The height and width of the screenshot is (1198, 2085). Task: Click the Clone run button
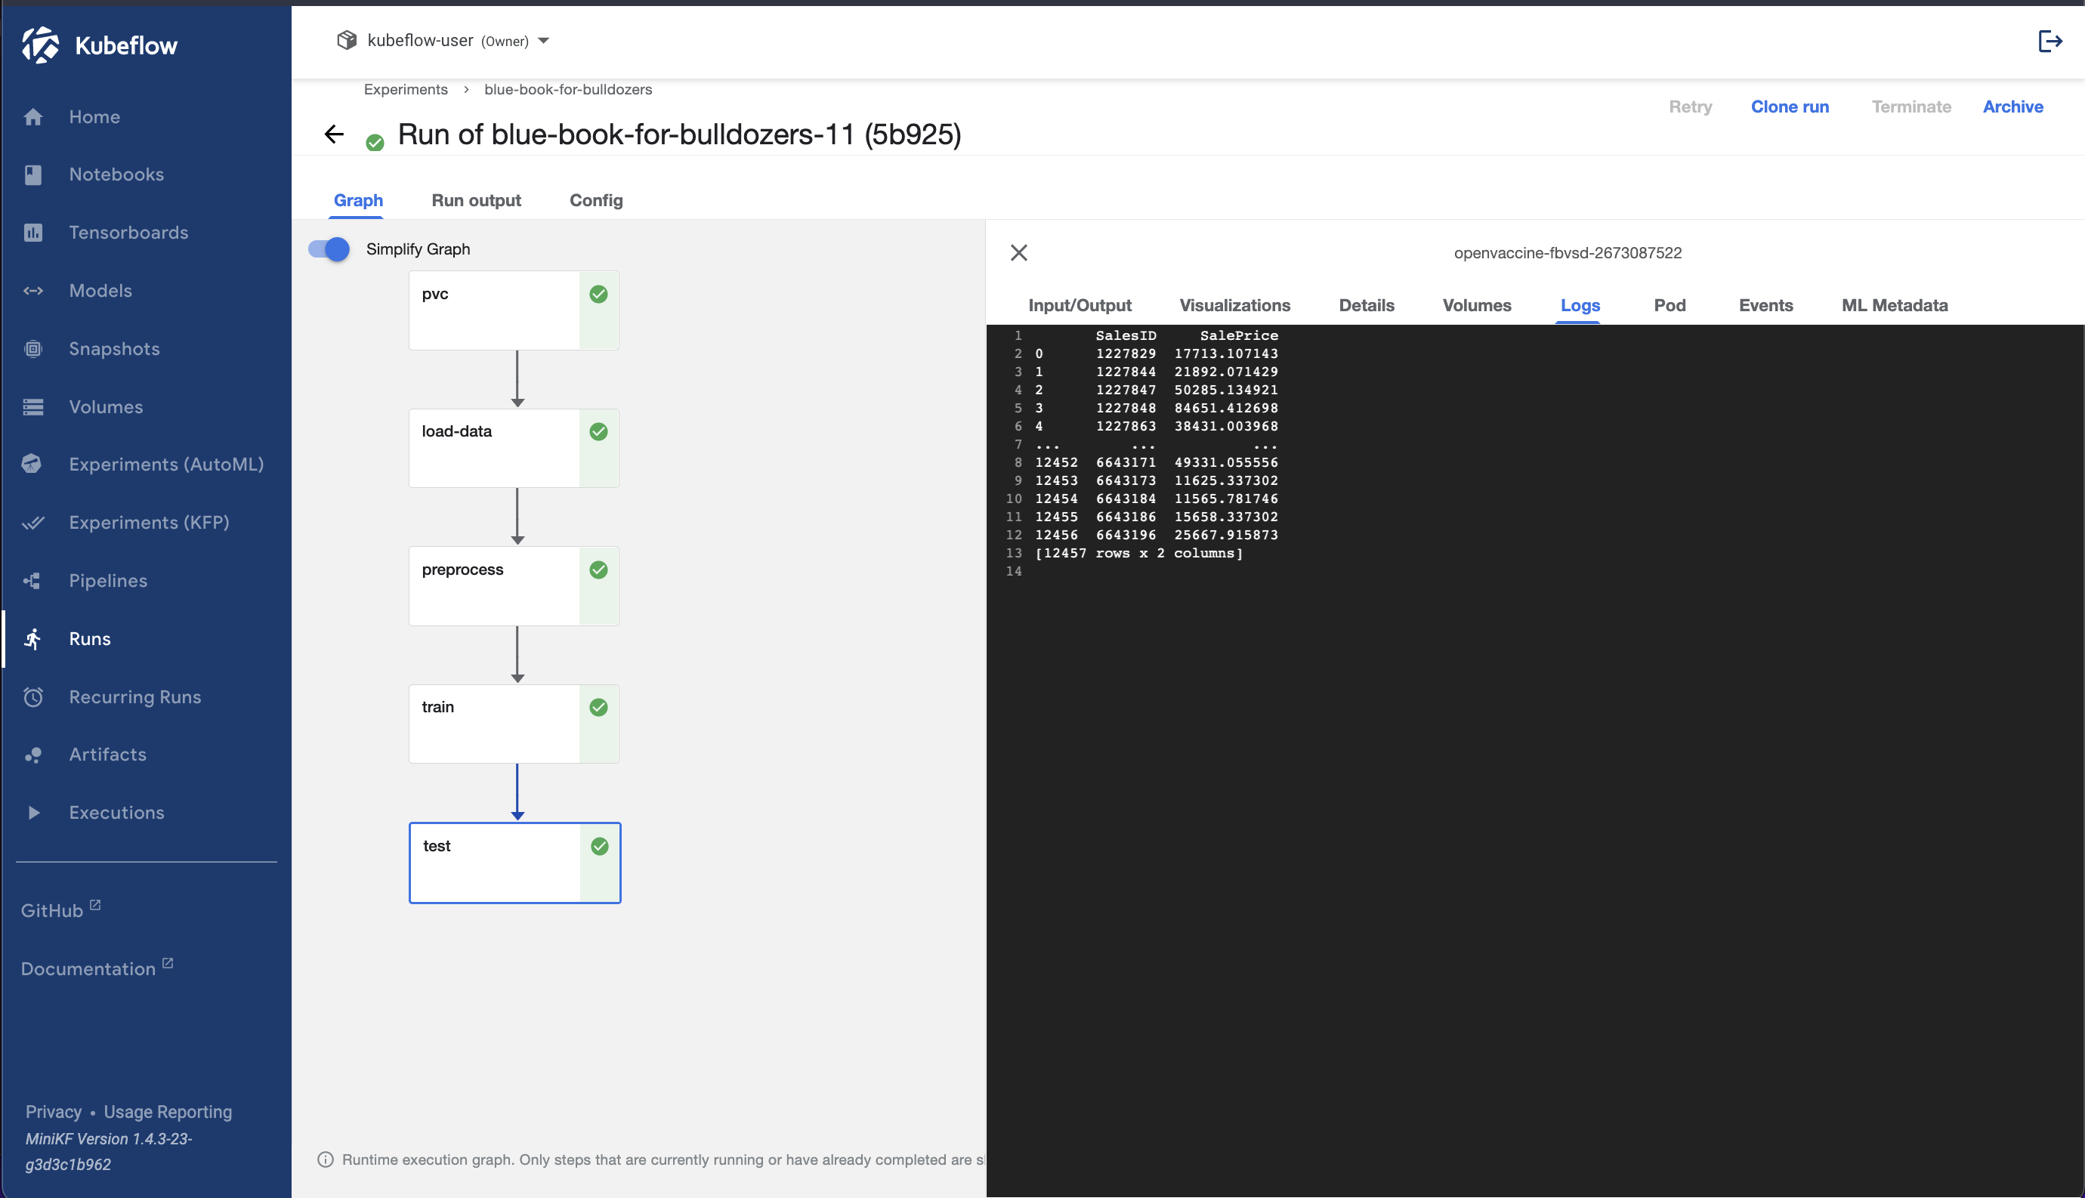1789,107
